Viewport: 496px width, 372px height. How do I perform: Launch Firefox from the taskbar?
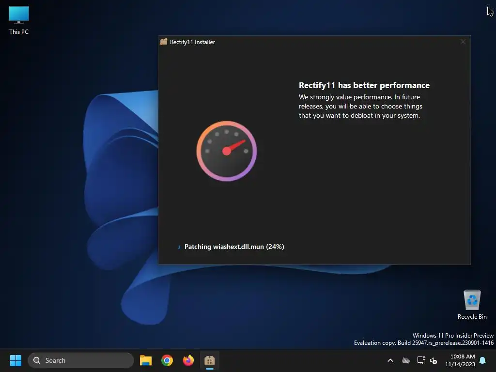pyautogui.click(x=188, y=360)
